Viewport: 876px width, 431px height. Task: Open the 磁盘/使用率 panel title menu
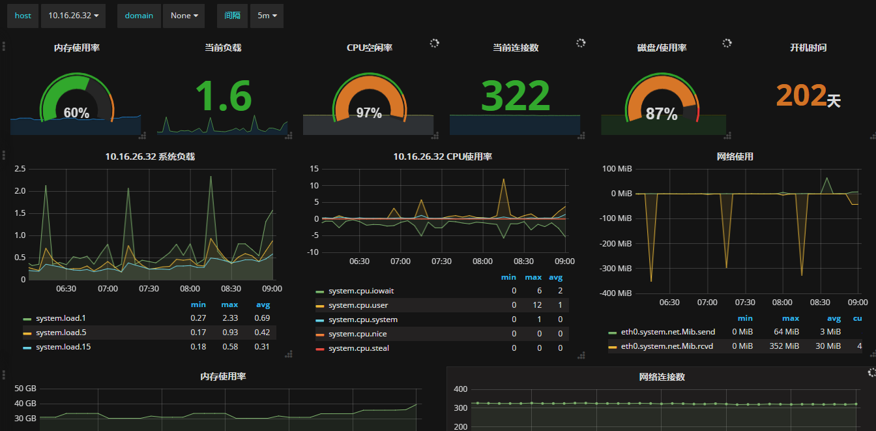(662, 48)
